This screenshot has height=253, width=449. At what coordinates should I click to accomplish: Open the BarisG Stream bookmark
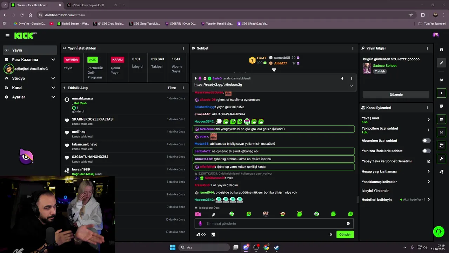(x=73, y=24)
